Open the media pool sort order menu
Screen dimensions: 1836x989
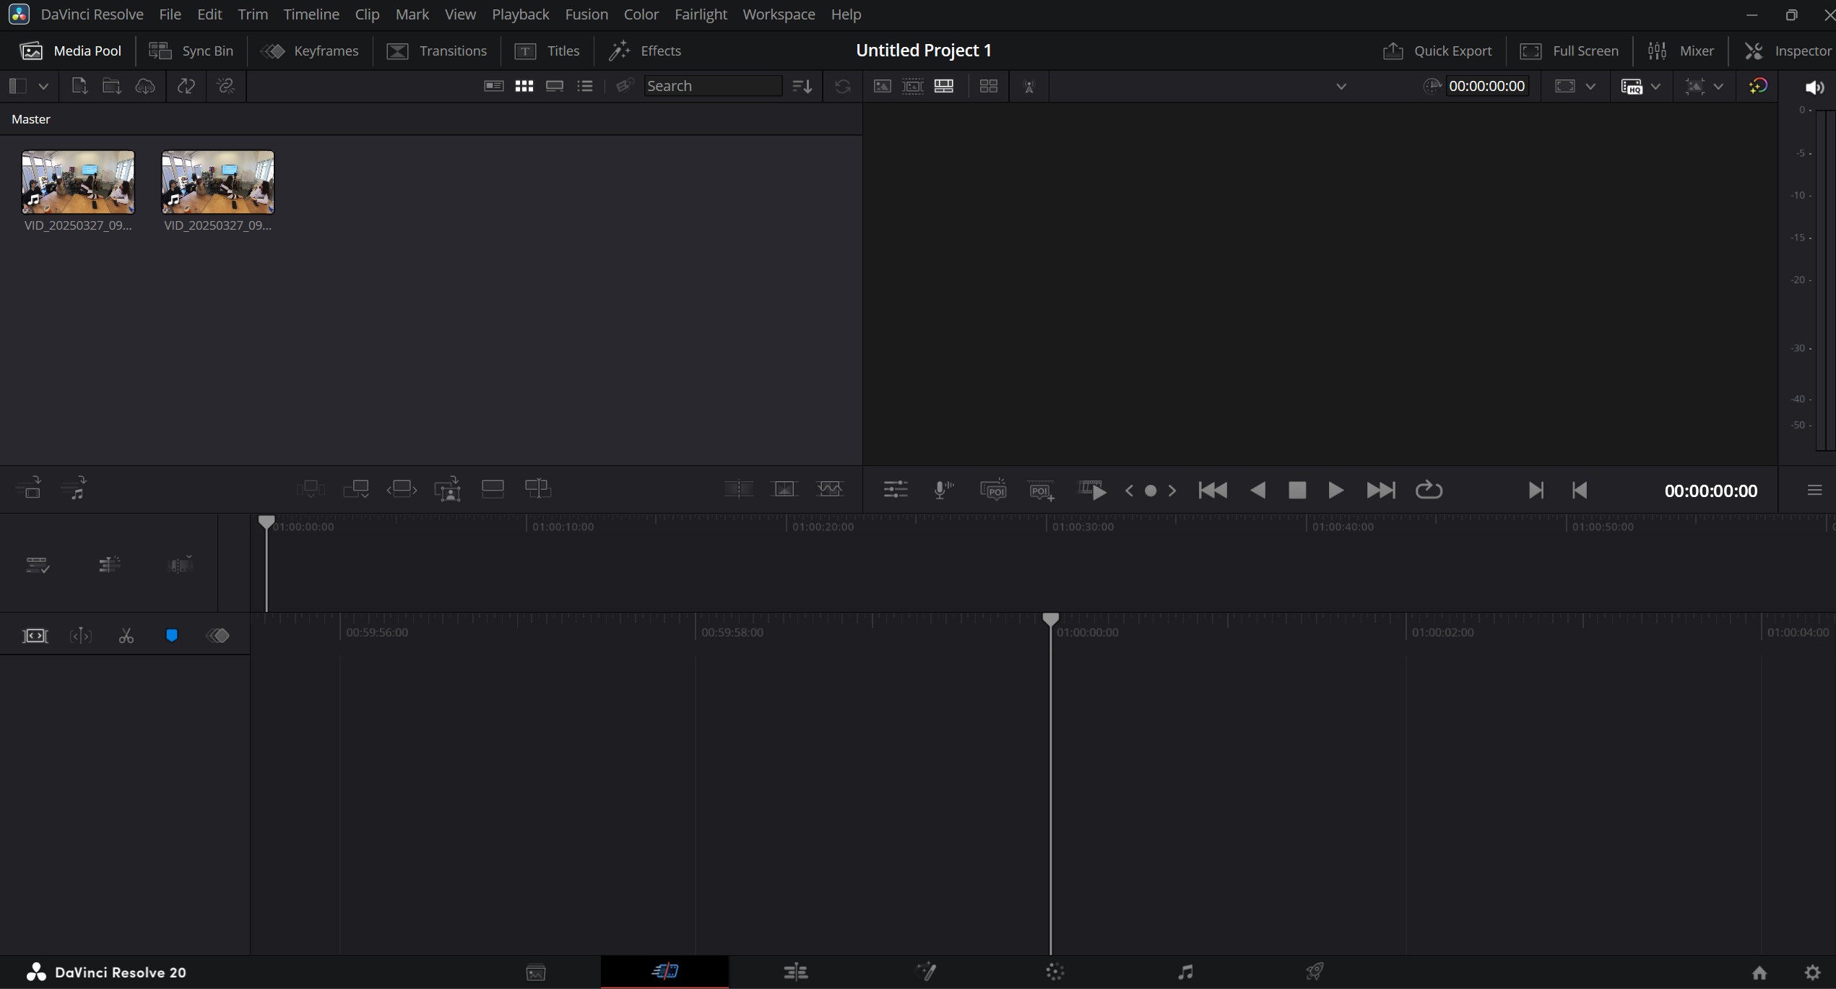pos(802,86)
